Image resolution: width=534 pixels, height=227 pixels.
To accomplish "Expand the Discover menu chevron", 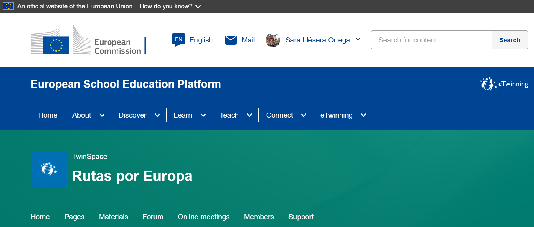I will pos(157,115).
